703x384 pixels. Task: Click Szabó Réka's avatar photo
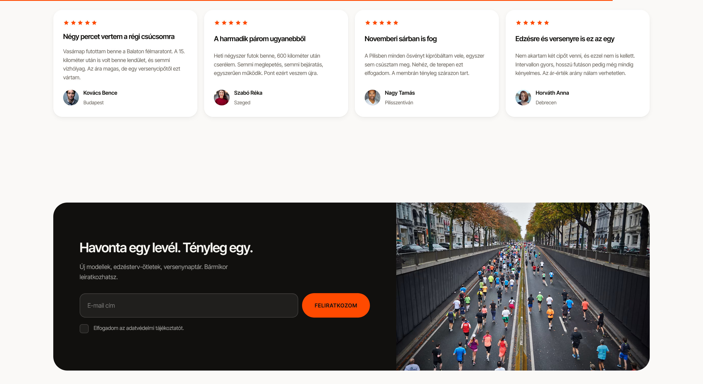222,97
